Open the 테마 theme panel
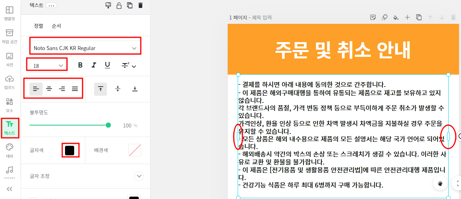The image size is (461, 199). click(x=10, y=151)
